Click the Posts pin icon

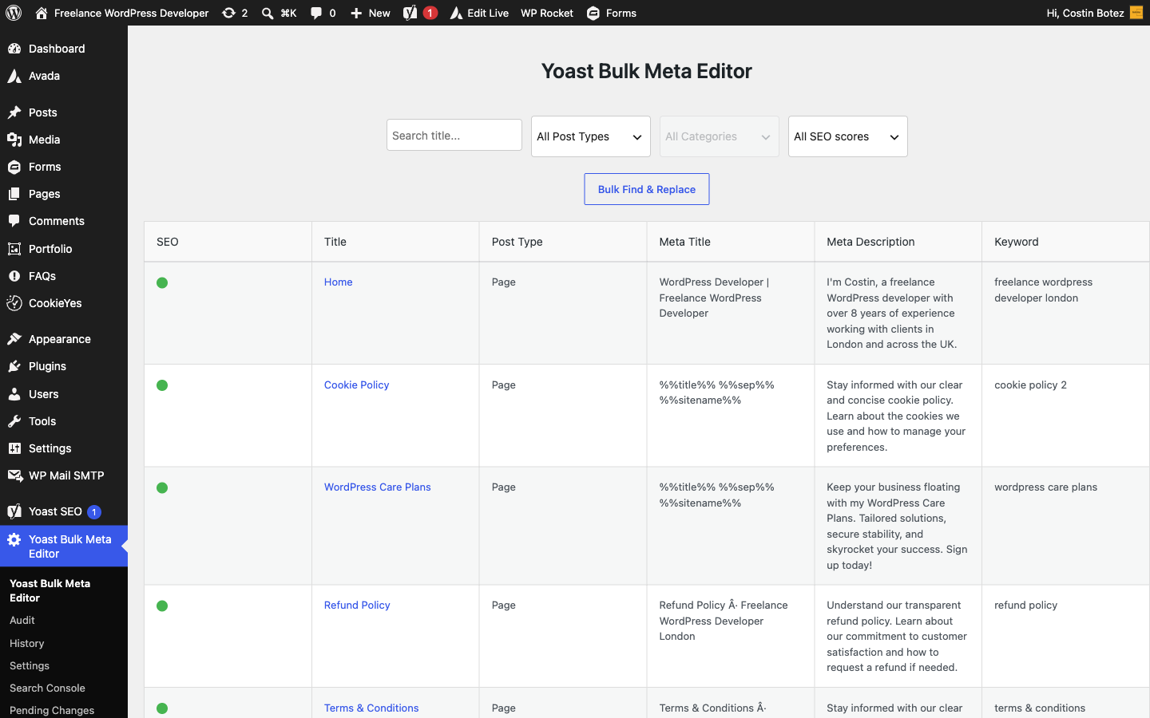point(14,112)
